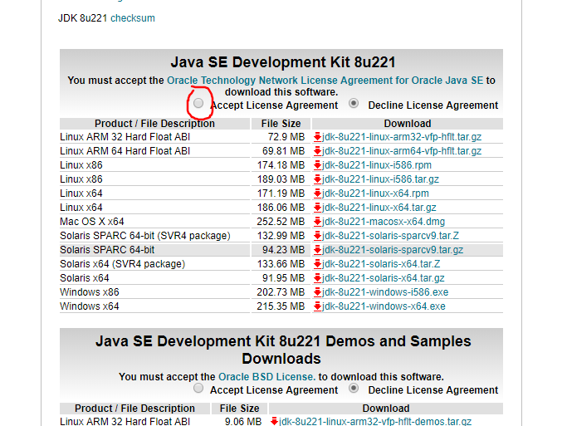This screenshot has height=426, width=567.
Task: Download jdk-8u221-solaris-x64.tar.gz
Action: pyautogui.click(x=383, y=278)
